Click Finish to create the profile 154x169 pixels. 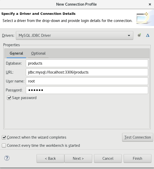[x=137, y=159]
